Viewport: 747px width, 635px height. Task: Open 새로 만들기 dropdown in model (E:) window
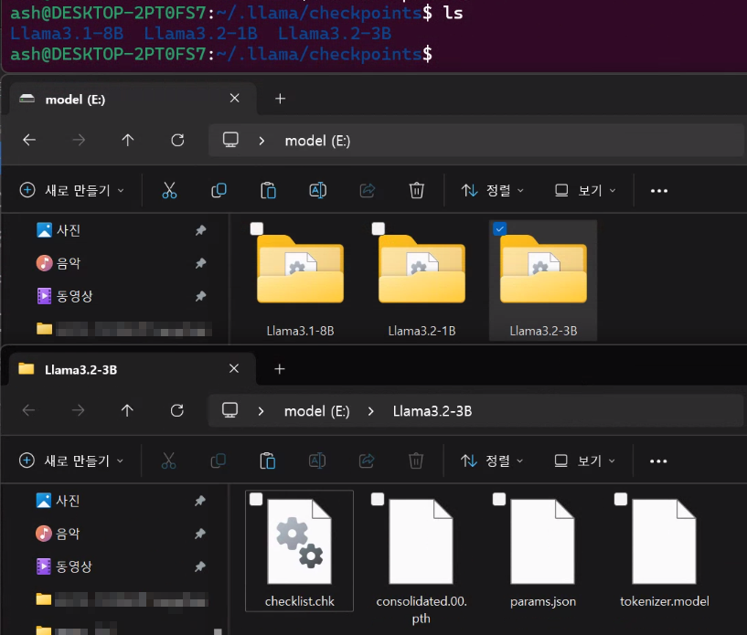click(72, 190)
